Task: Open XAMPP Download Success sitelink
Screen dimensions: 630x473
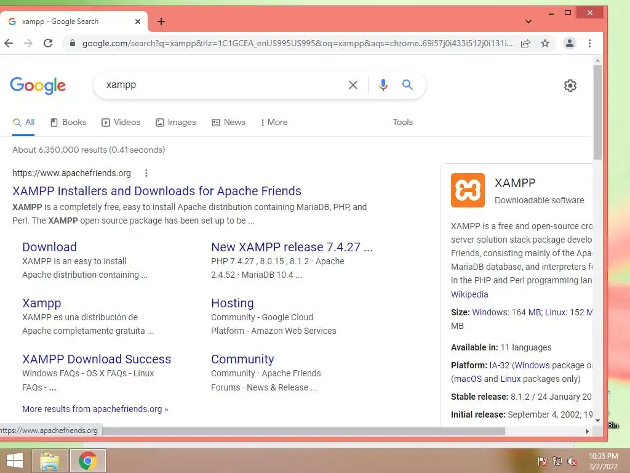Action: pos(97,359)
